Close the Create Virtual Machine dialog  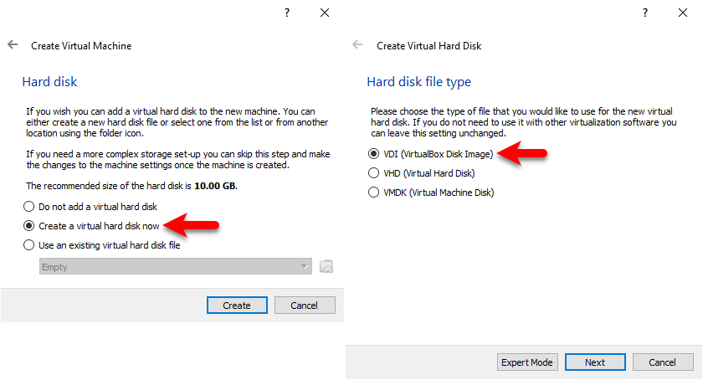(325, 13)
